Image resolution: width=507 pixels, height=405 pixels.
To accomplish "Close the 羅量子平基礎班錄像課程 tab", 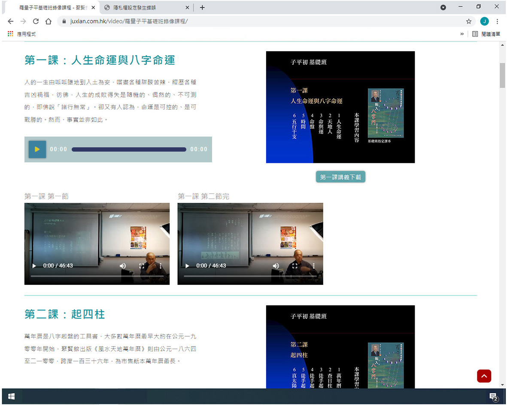I will pos(93,7).
